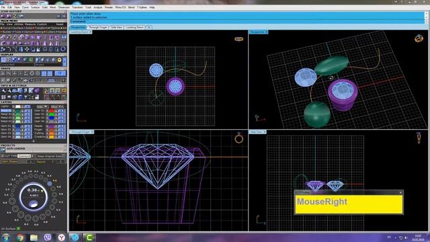Click the Command input line
The image size is (430, 242).
[x=247, y=21]
